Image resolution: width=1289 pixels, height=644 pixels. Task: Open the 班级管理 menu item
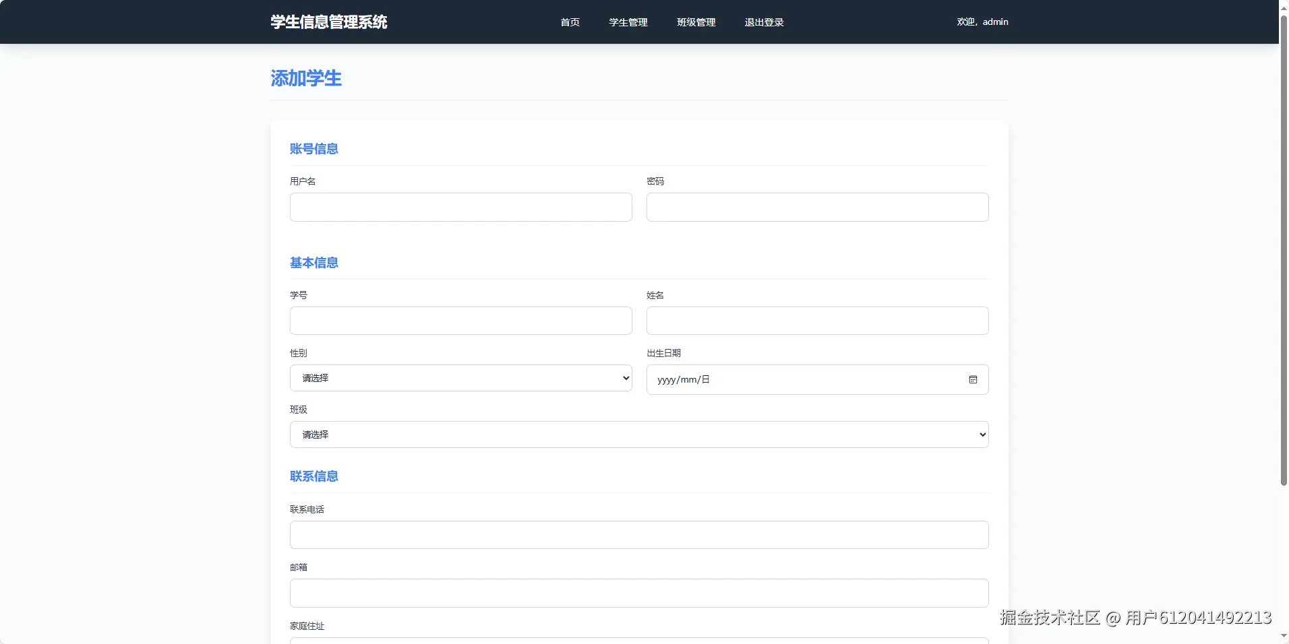696,22
